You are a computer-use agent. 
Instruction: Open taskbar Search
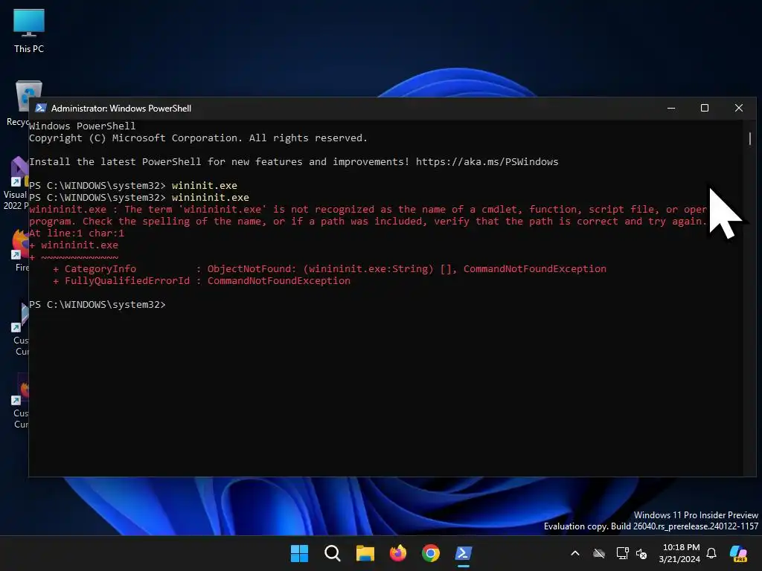[333, 553]
